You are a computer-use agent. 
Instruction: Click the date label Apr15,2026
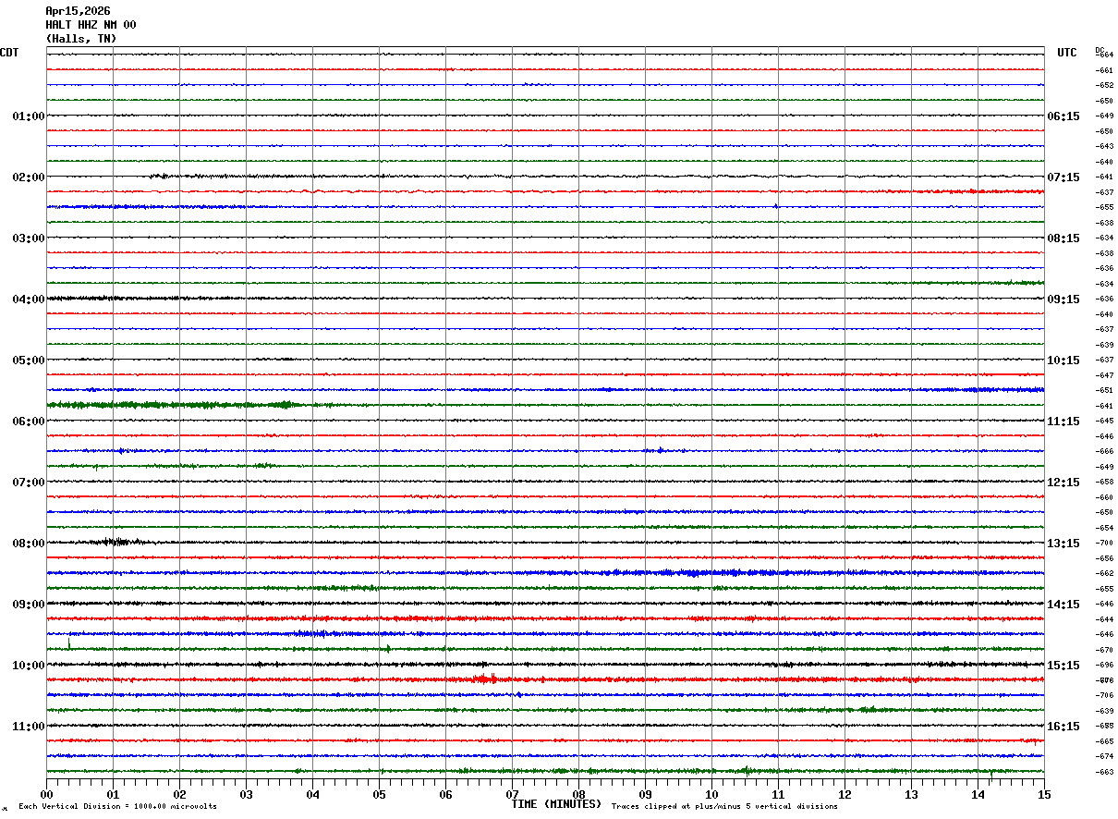click(x=78, y=11)
